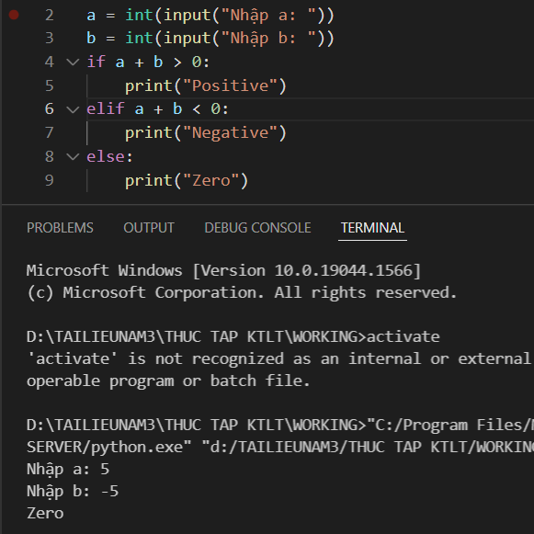Toggle the breakpoint on line 2
This screenshot has width=534, height=534.
(x=14, y=15)
